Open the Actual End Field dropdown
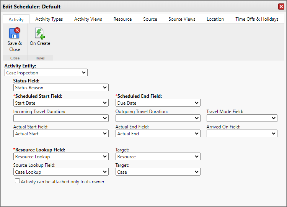The image size is (287, 207). pos(158,133)
